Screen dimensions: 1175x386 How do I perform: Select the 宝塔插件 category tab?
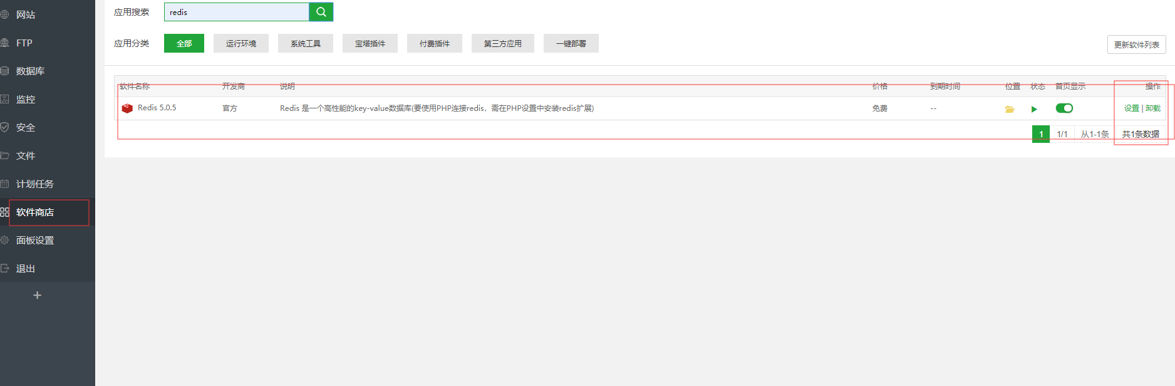click(x=370, y=43)
